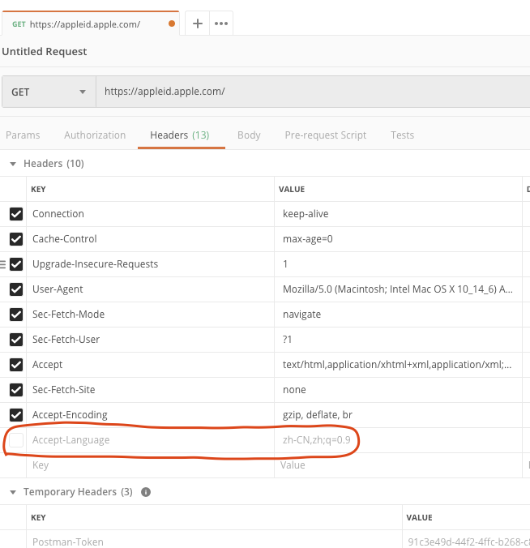This screenshot has width=530, height=548.
Task: Uncheck the Sec-Fetch-Mode header checkbox
Action: click(x=16, y=315)
